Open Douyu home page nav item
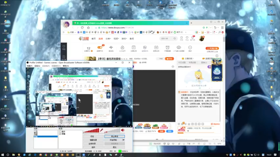Screen dimensions: 280x157 tap(93, 39)
